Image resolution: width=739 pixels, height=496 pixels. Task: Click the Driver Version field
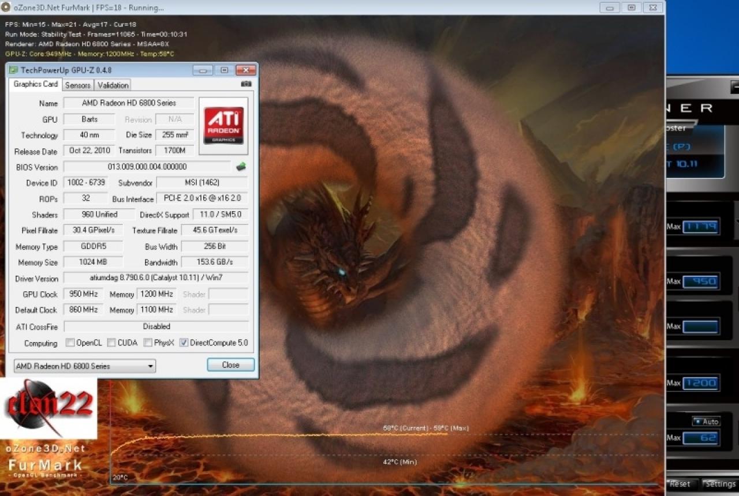(x=156, y=278)
